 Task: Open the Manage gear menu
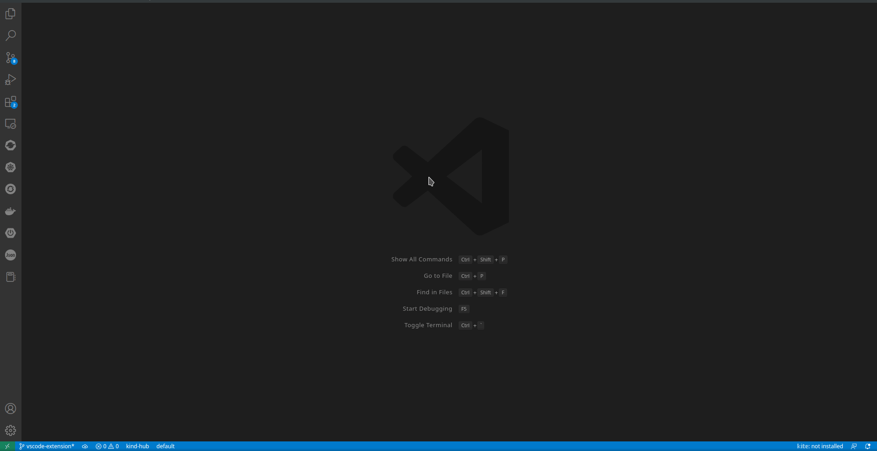(11, 430)
